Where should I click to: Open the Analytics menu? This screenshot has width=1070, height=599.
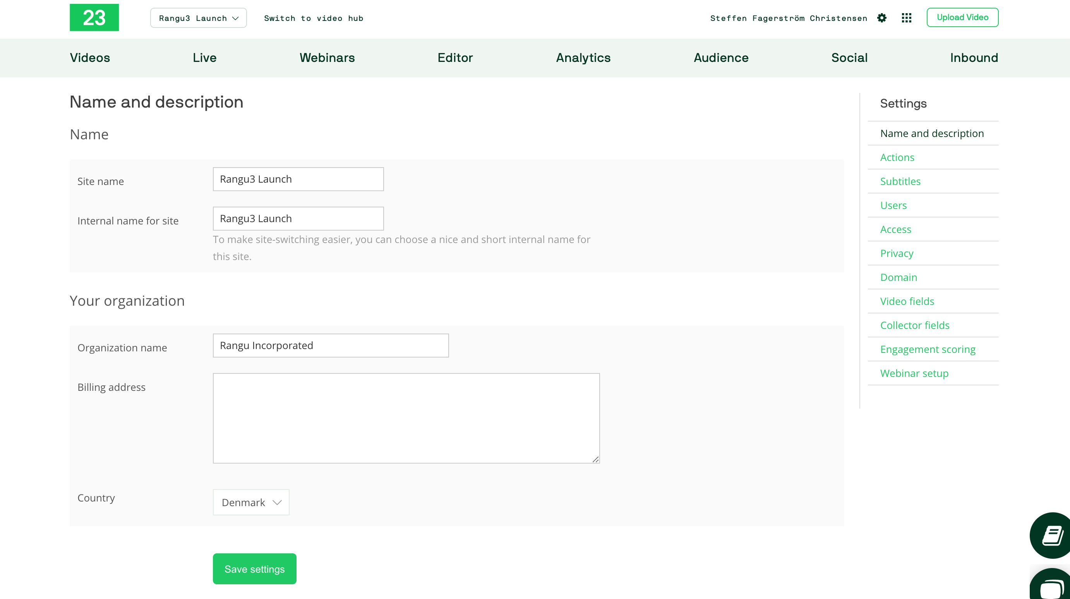(x=583, y=58)
